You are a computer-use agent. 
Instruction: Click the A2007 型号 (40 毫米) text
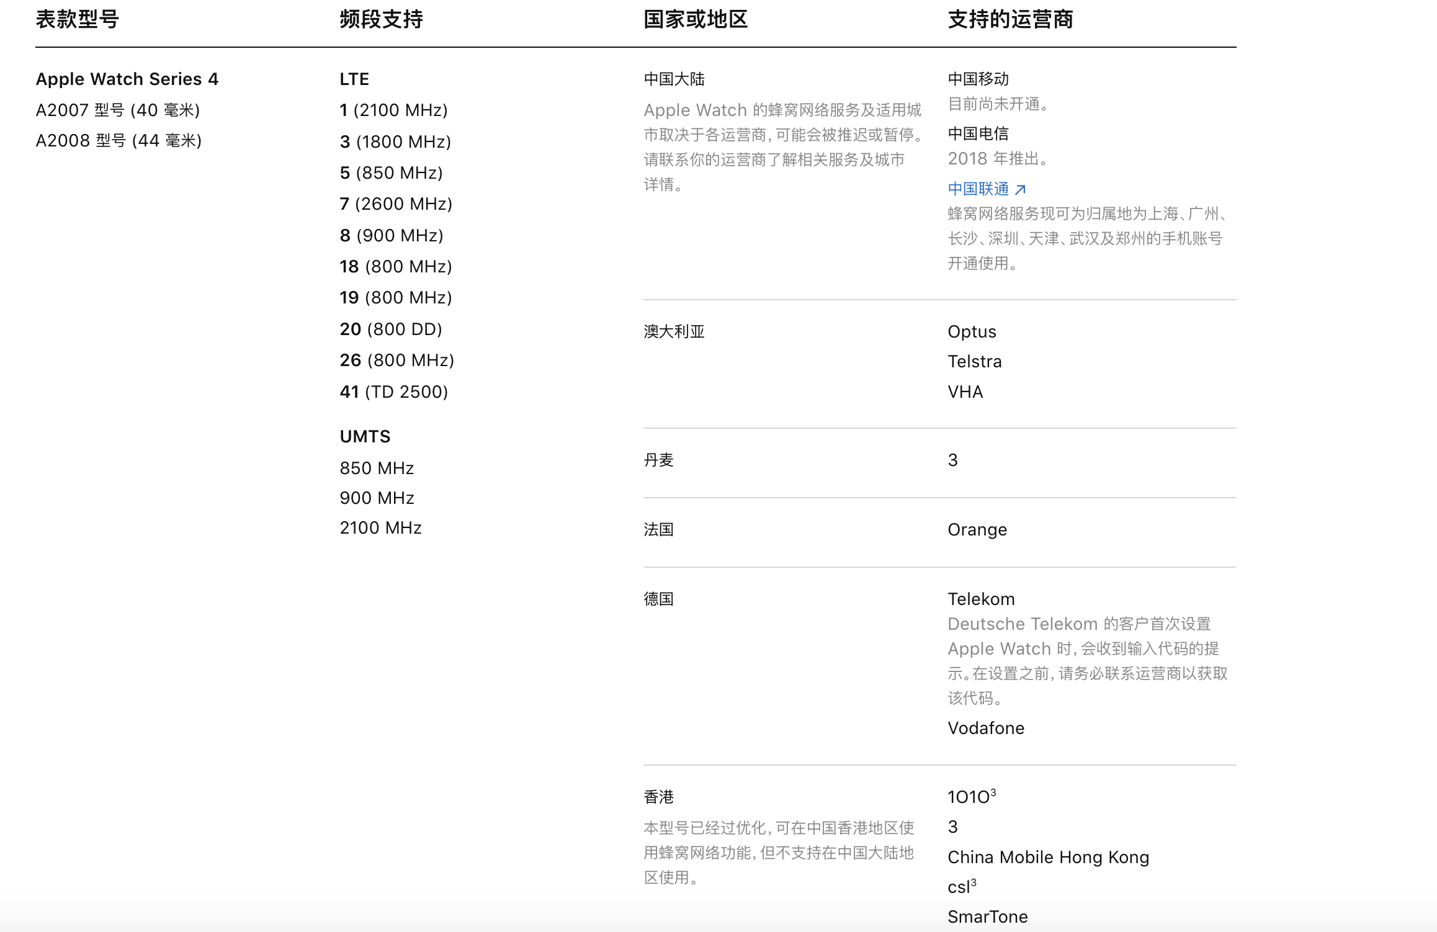[118, 110]
